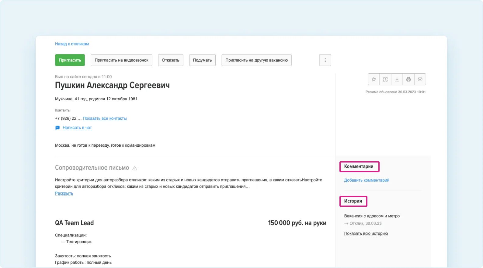Click the green Пригласить button
This screenshot has height=268, width=483.
point(70,60)
